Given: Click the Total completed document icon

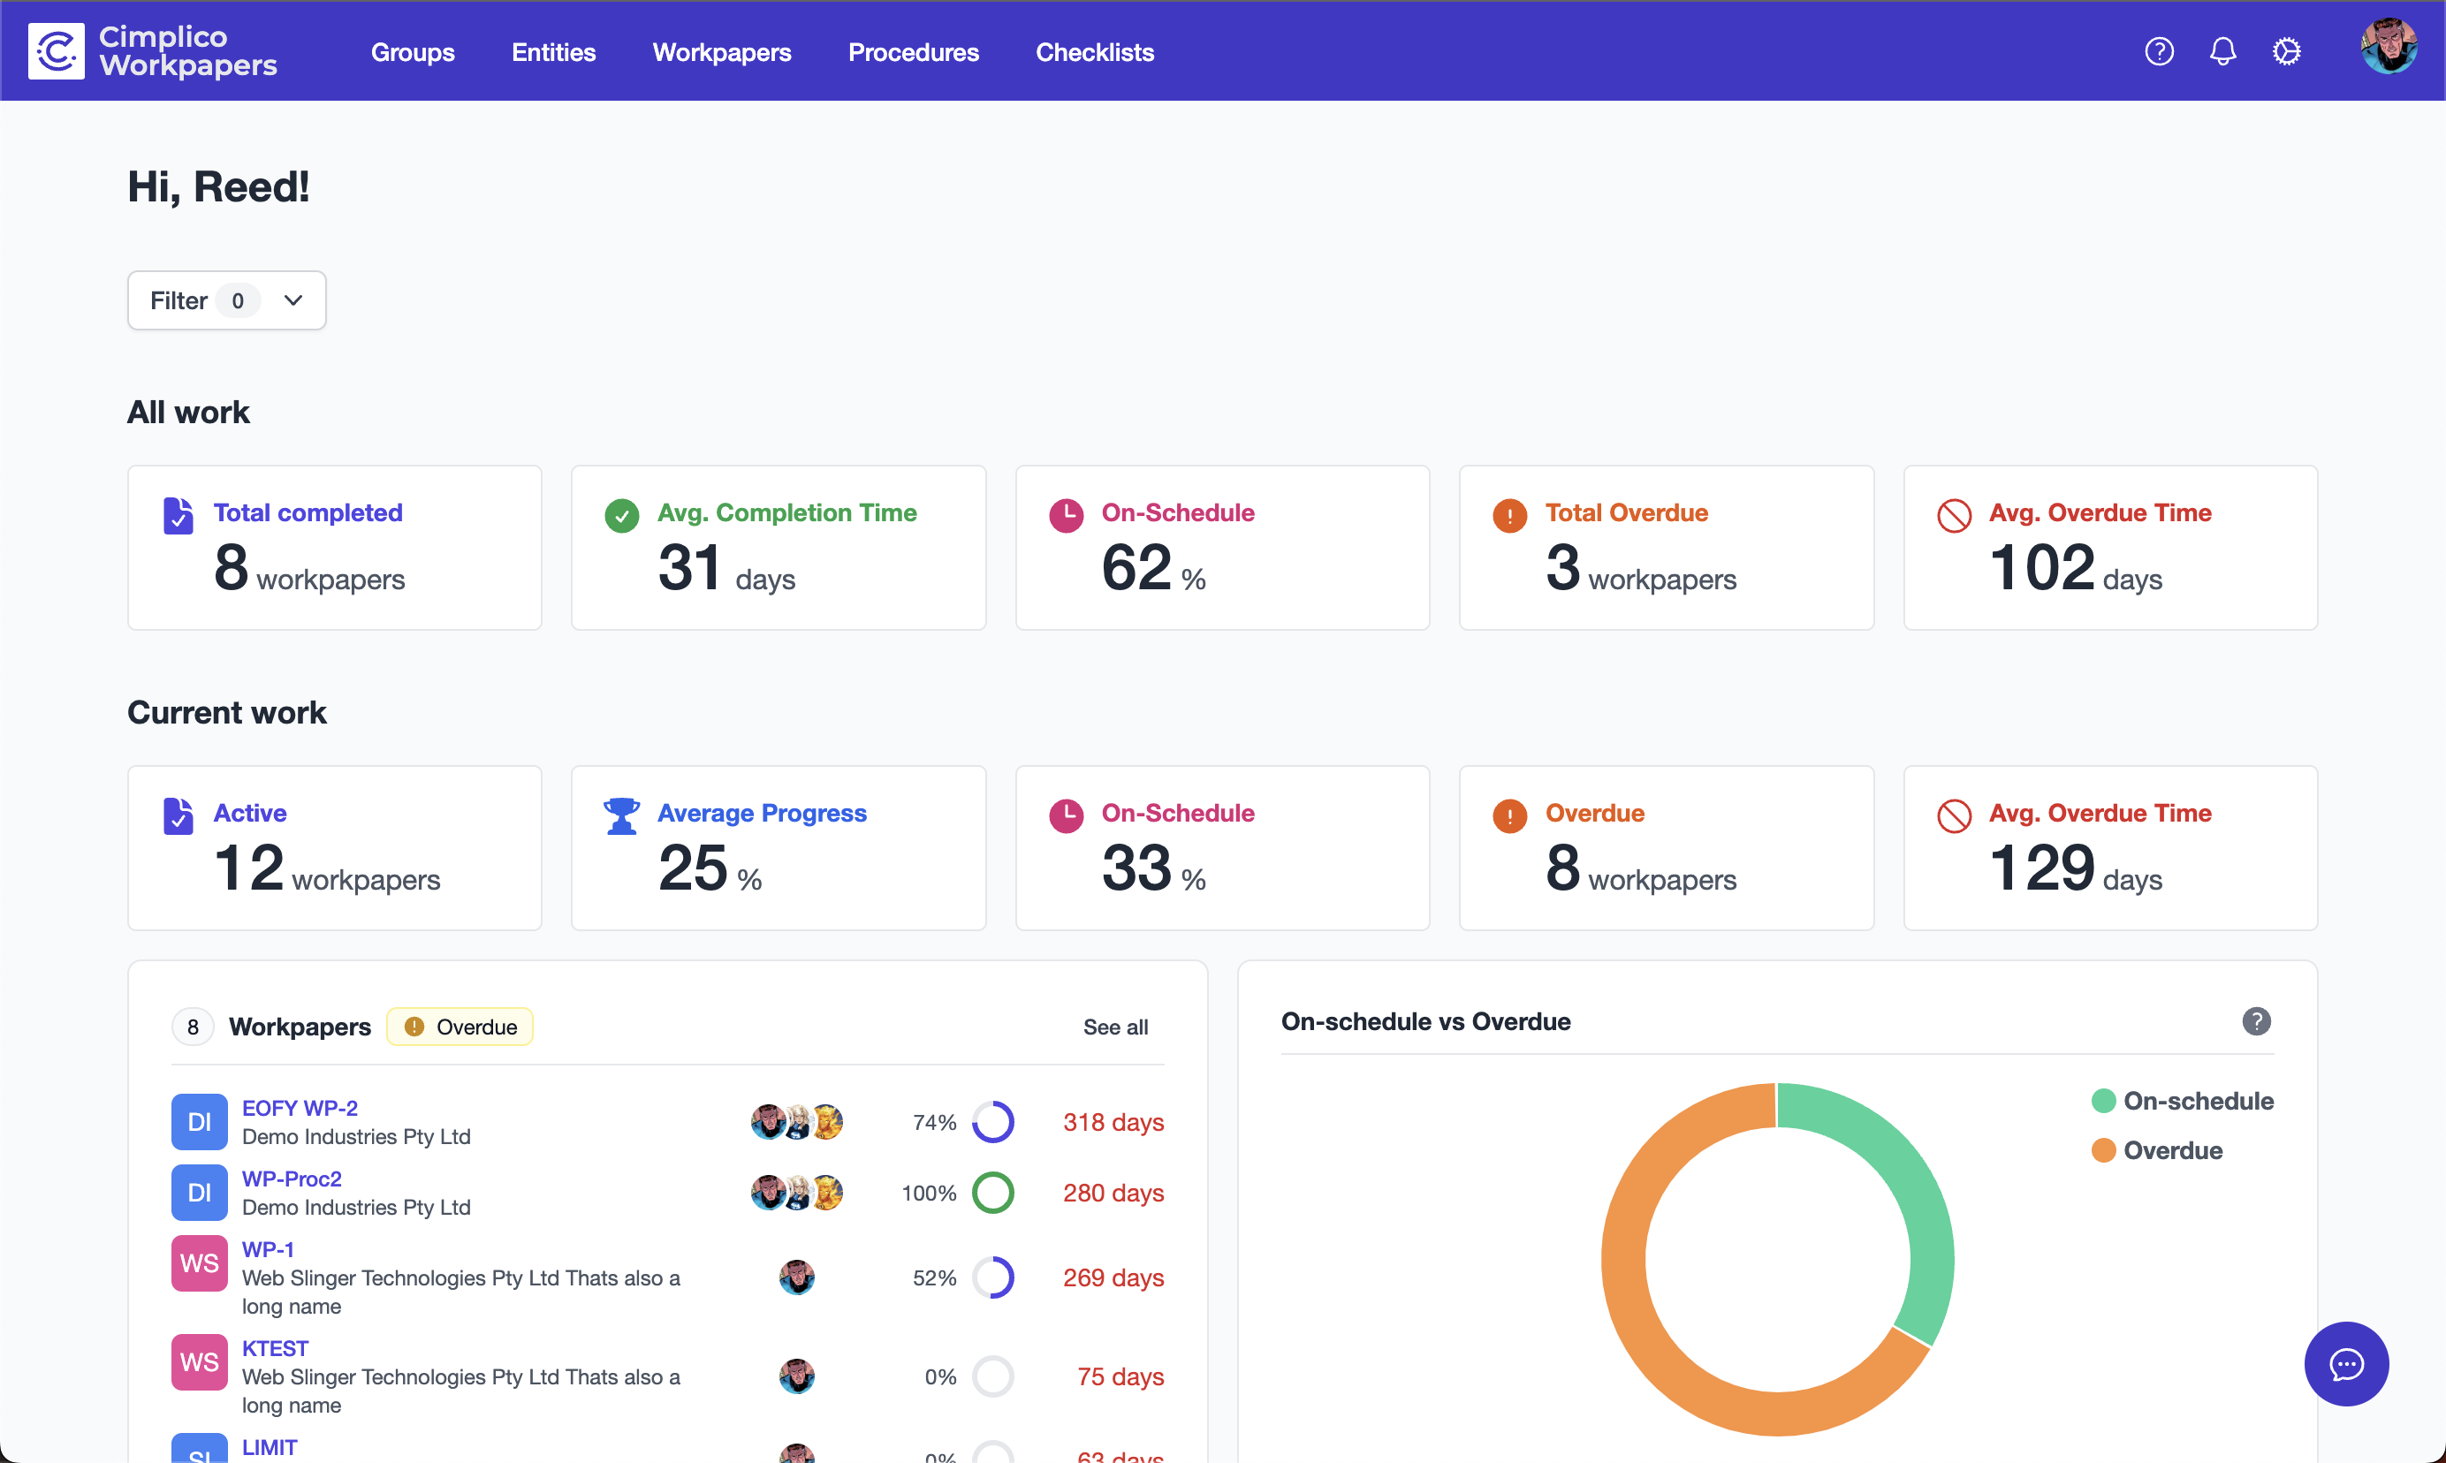Looking at the screenshot, I should click(x=179, y=516).
